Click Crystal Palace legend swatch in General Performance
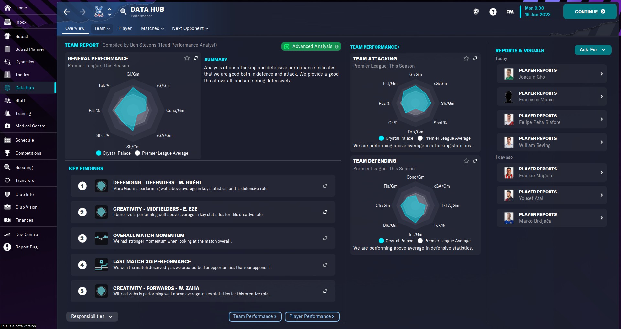 99,153
